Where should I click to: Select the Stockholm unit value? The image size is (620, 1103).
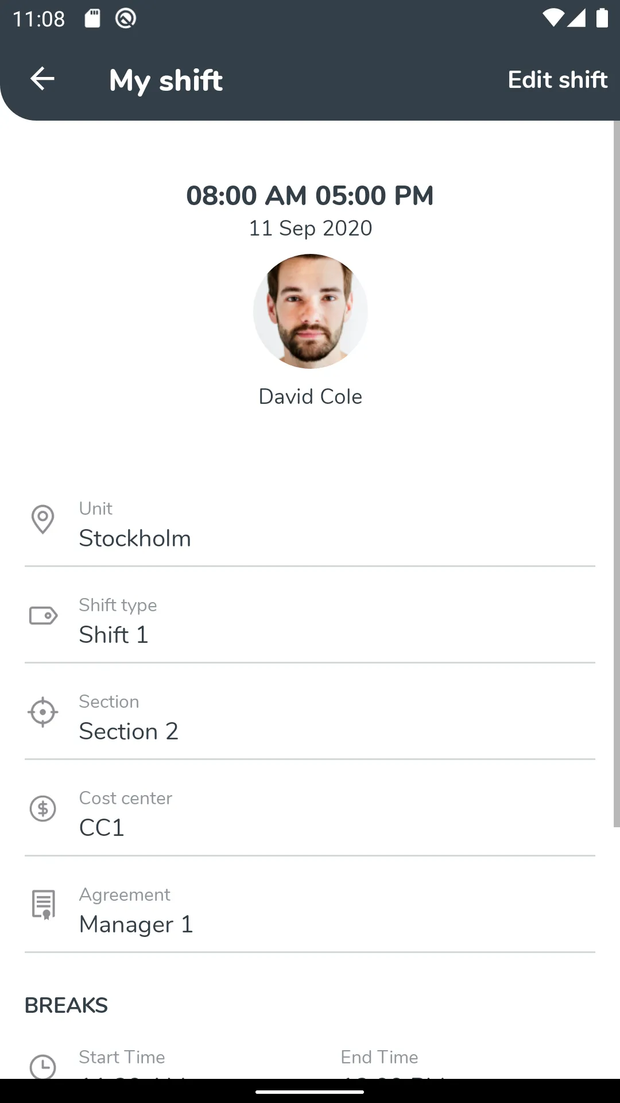[135, 538]
